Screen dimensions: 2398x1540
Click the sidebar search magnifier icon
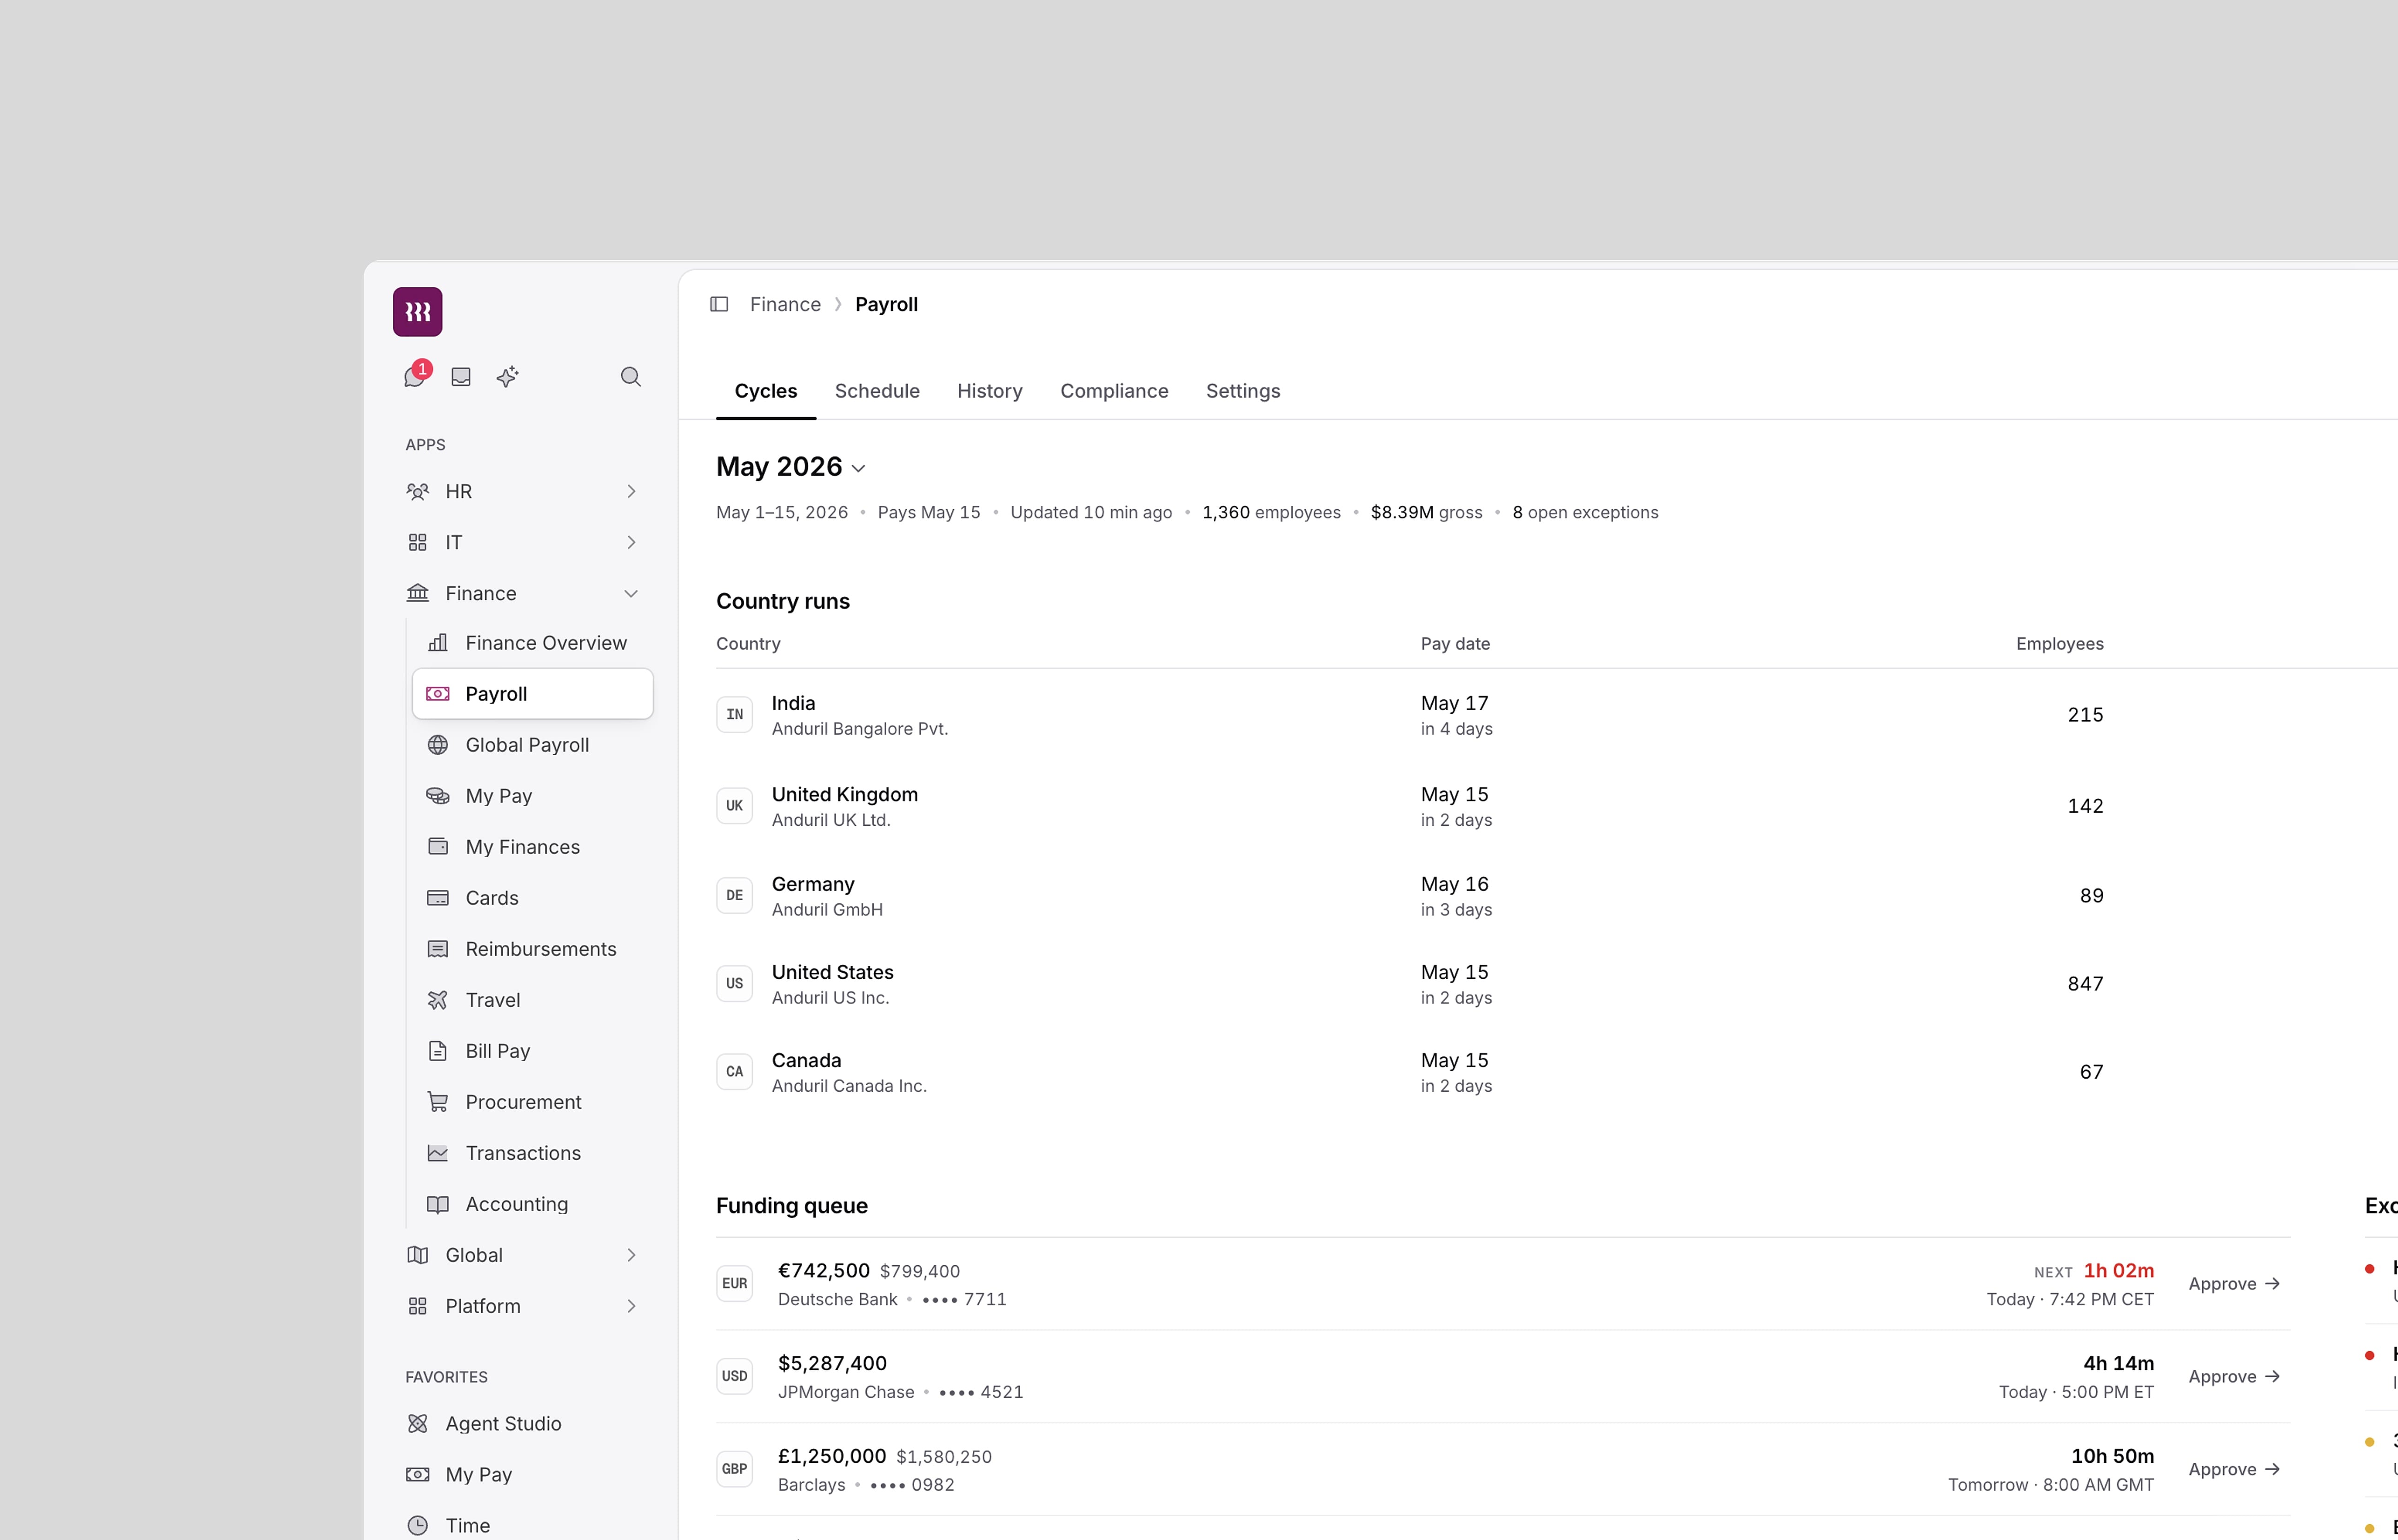pos(631,377)
